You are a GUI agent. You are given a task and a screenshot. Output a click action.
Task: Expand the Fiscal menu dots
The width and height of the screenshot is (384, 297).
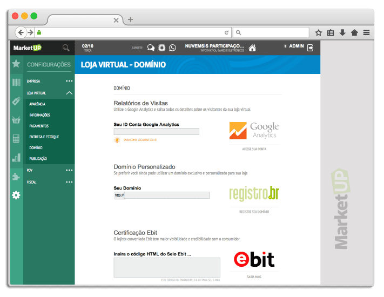[69, 182]
